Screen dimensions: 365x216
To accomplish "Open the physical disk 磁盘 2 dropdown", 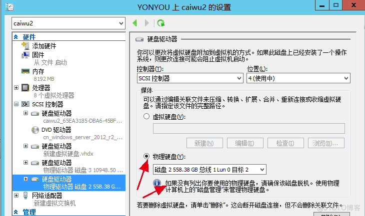I will point(209,170).
